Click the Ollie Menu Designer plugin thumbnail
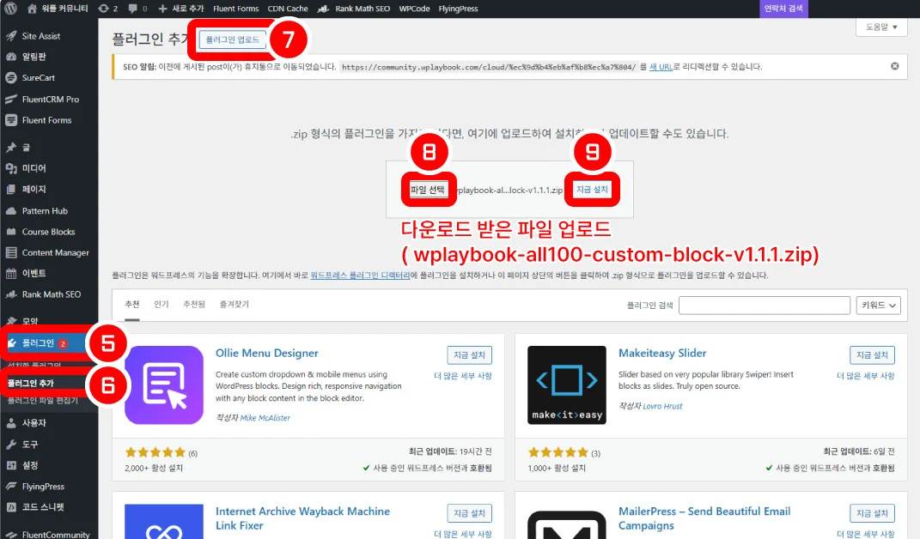 [164, 385]
